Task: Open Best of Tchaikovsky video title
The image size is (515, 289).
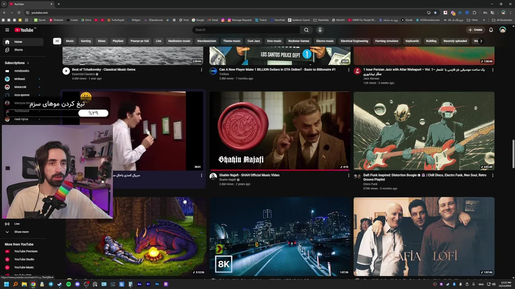Action: tap(103, 69)
